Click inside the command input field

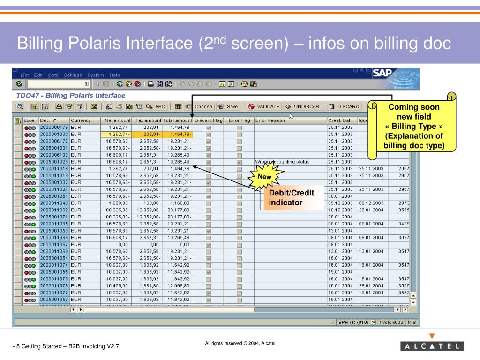55,84
